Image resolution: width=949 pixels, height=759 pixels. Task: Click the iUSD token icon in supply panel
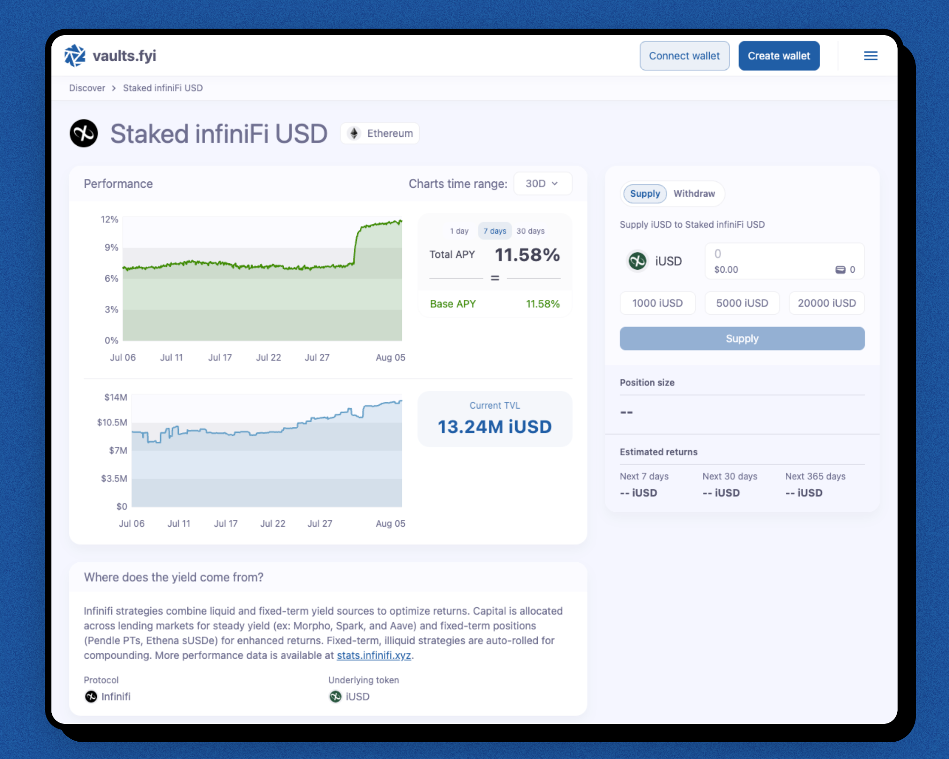click(637, 261)
